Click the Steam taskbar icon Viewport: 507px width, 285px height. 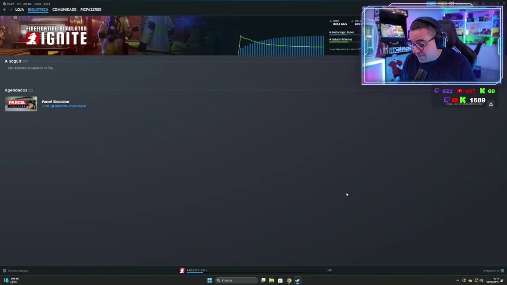tap(297, 280)
